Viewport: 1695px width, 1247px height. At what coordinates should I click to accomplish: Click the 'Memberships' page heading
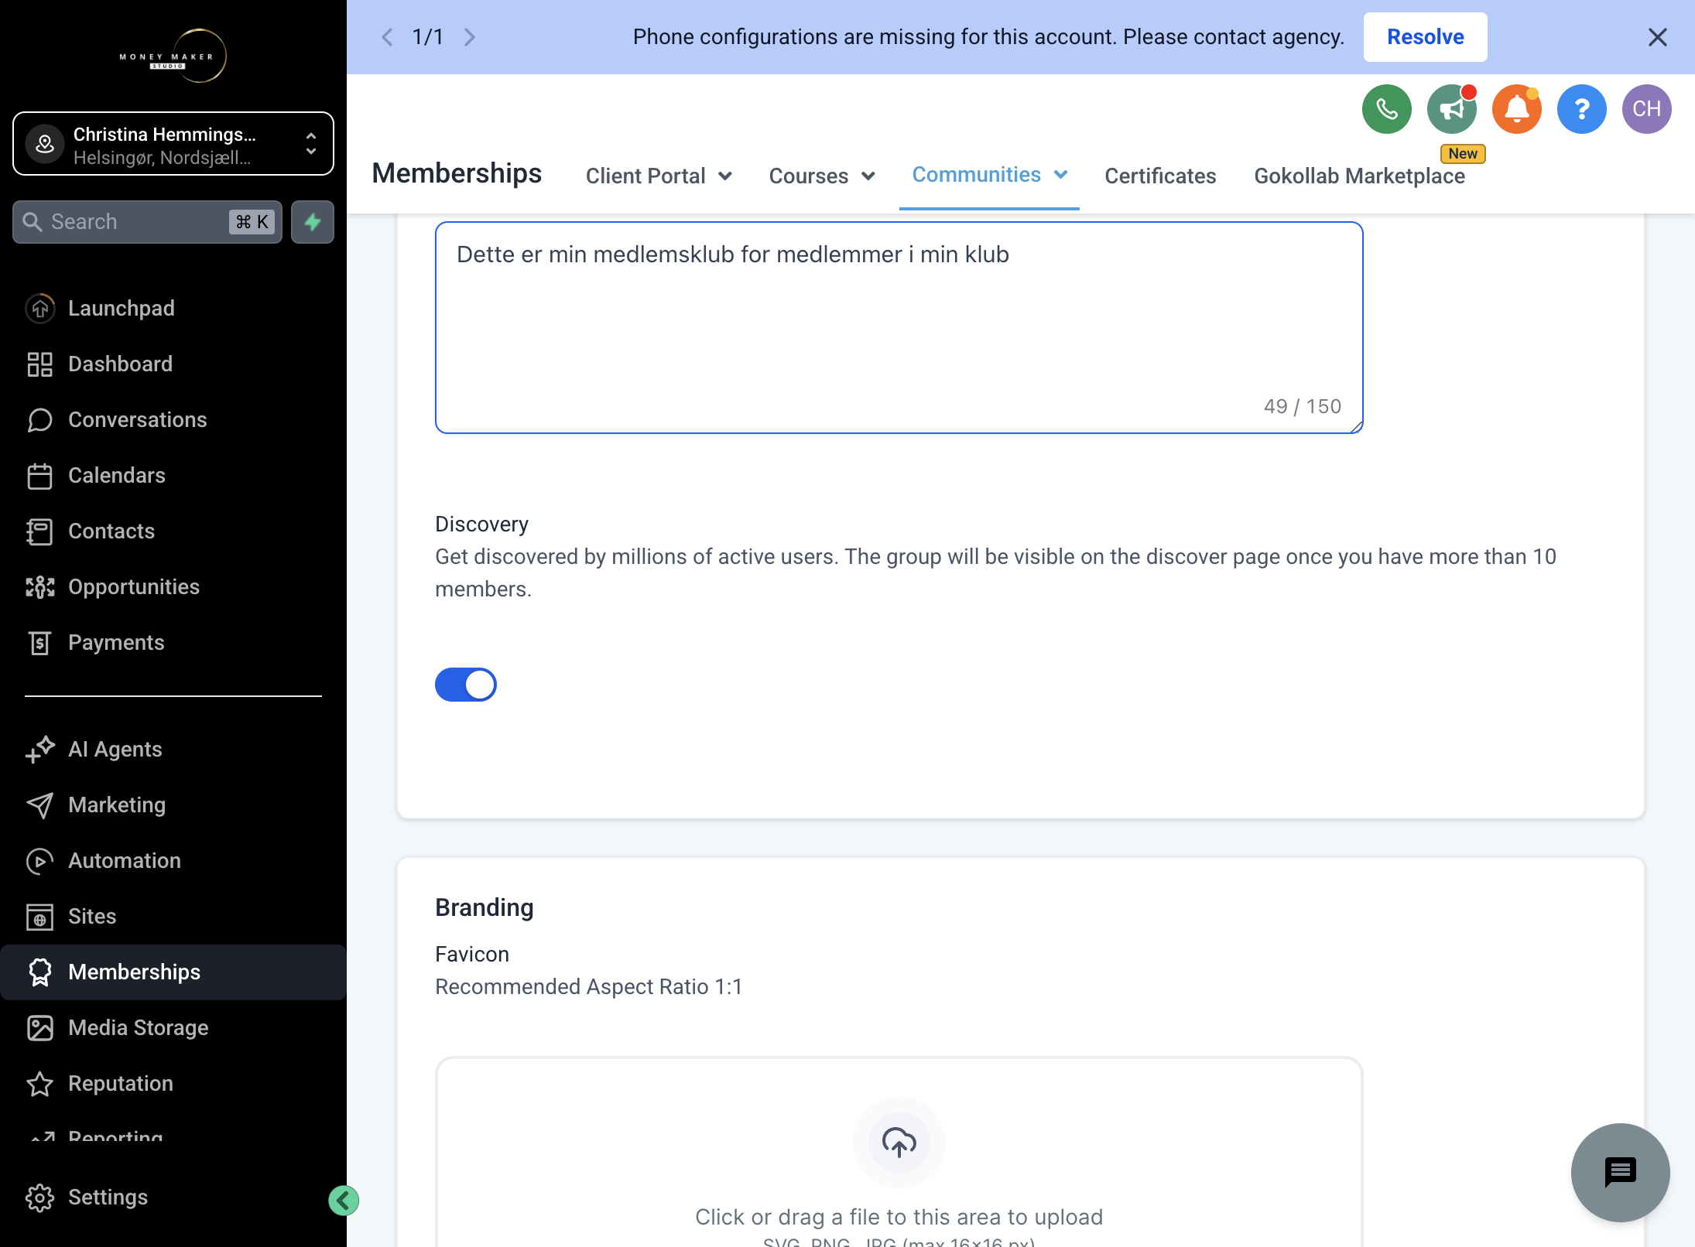pos(457,173)
